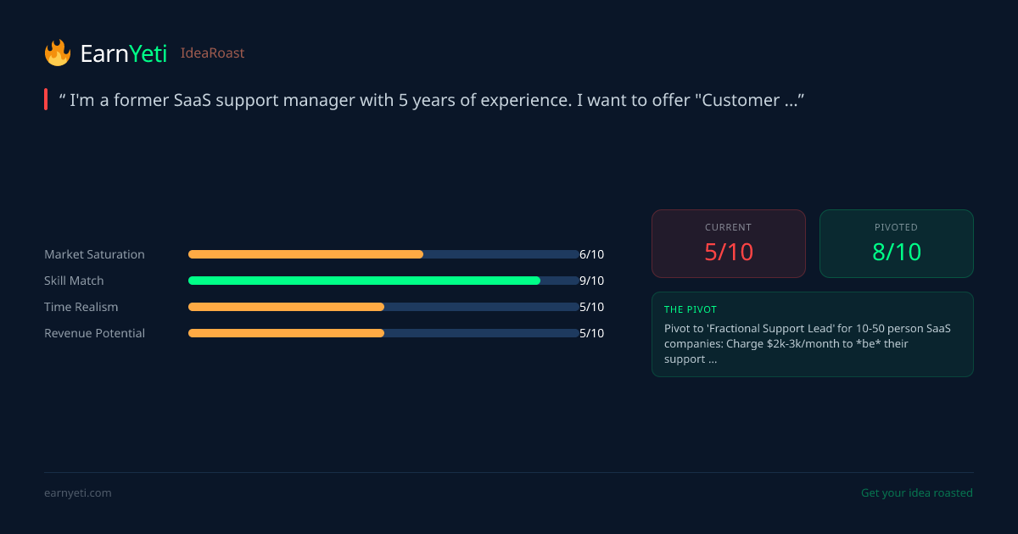Click the Current 5/10 score card

tap(728, 243)
